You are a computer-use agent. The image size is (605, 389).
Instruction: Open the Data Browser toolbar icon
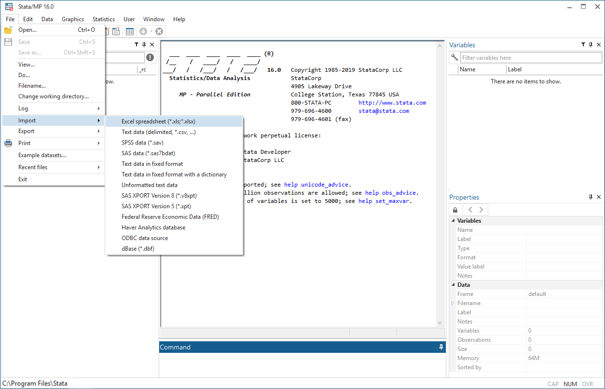click(x=116, y=31)
